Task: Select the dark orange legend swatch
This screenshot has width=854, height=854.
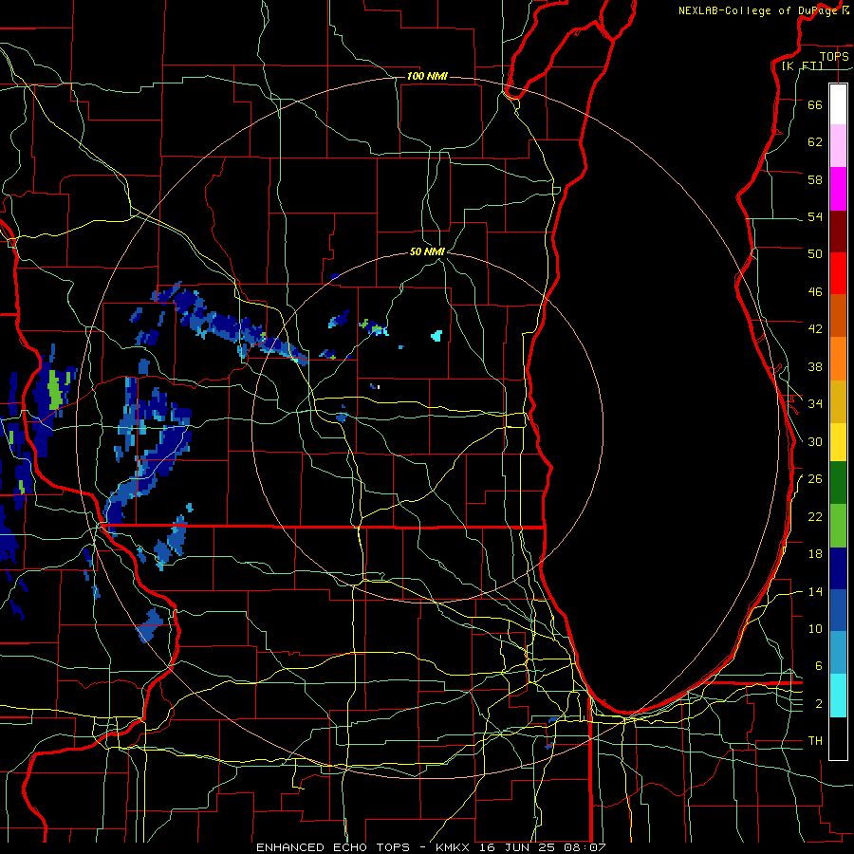Action: point(838,316)
